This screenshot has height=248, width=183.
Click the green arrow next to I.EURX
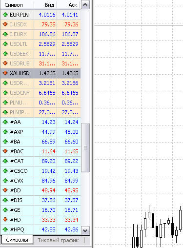coord(5,34)
